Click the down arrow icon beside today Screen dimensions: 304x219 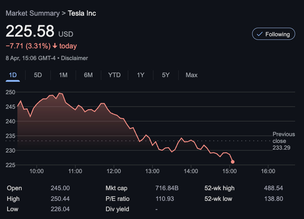(x=55, y=46)
